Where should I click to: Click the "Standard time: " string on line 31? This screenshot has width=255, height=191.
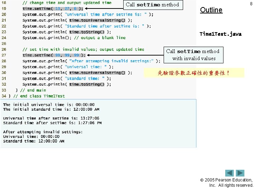(x=85, y=79)
